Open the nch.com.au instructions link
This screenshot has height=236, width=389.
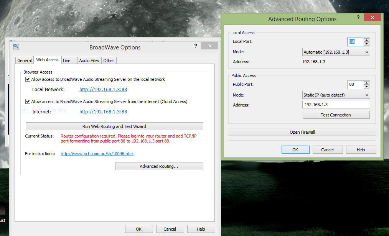[x=97, y=154]
